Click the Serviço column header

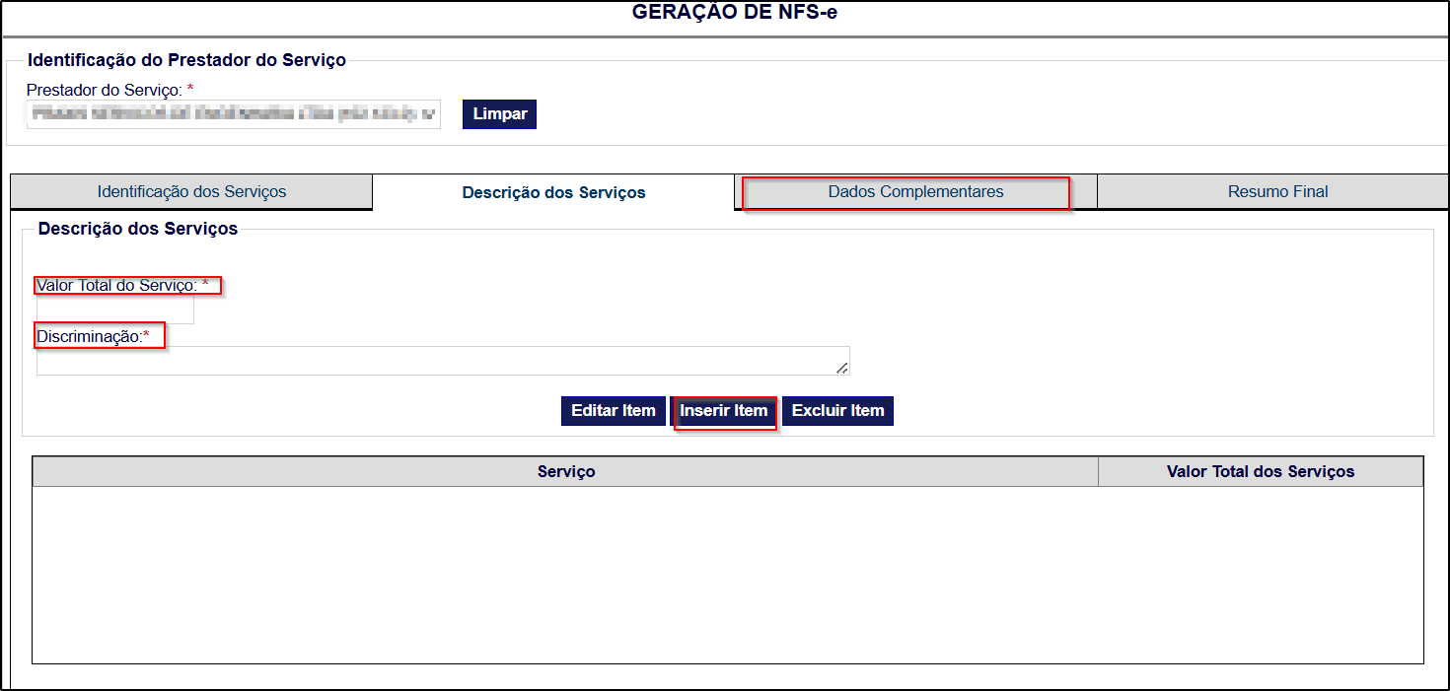click(x=565, y=471)
